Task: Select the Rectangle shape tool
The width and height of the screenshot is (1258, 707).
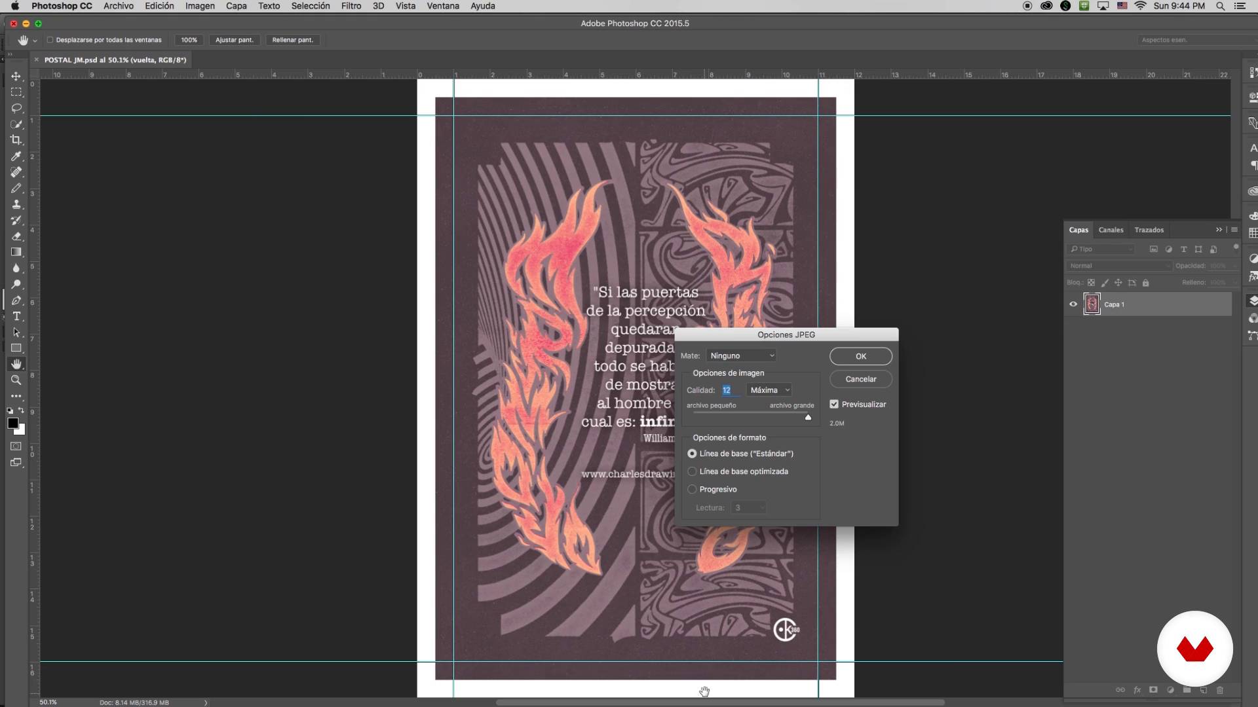Action: (16, 348)
